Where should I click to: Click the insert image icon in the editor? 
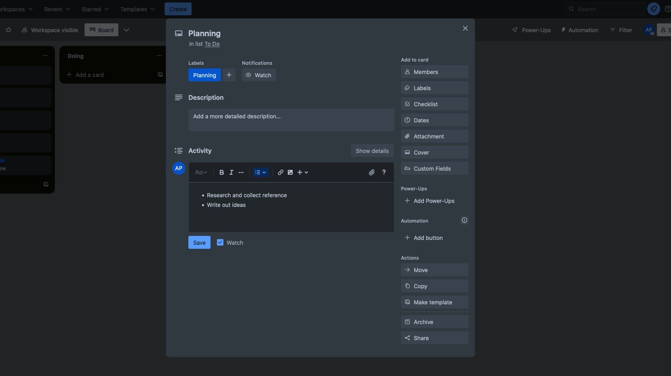[x=290, y=172]
